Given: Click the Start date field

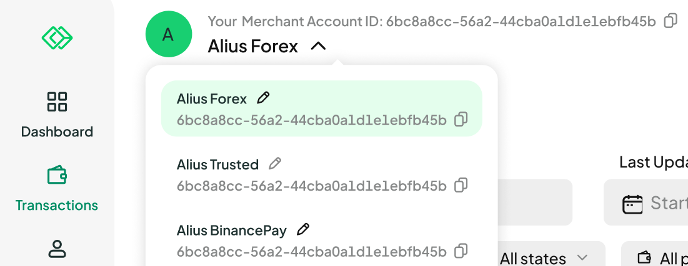Looking at the screenshot, I should pyautogui.click(x=646, y=202).
